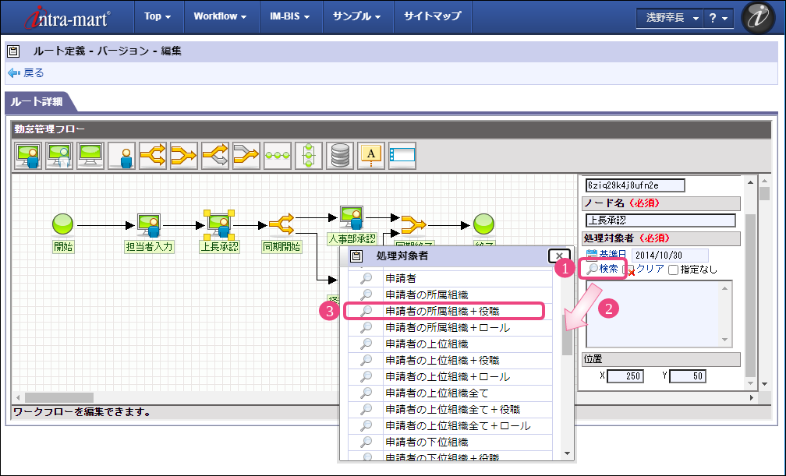Click magnifier icon beside 申請者
The height and width of the screenshot is (476, 786).
click(366, 278)
